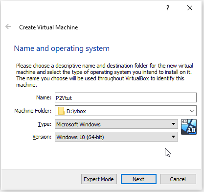Screen dimensions: 204x192
Task: Click the Create Virtual Machine title text
Action: (48, 27)
